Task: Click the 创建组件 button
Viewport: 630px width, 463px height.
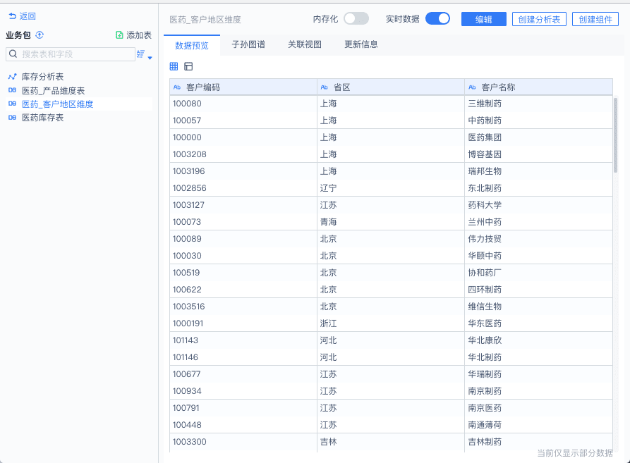Action: (x=595, y=20)
